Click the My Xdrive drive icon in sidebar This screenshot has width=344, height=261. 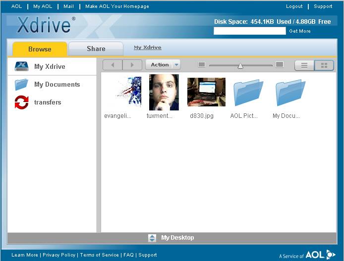tap(22, 66)
